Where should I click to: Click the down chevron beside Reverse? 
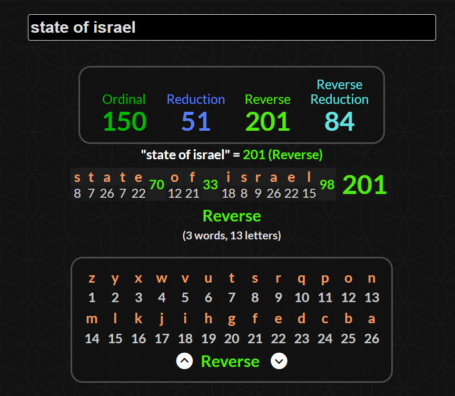pyautogui.click(x=279, y=361)
